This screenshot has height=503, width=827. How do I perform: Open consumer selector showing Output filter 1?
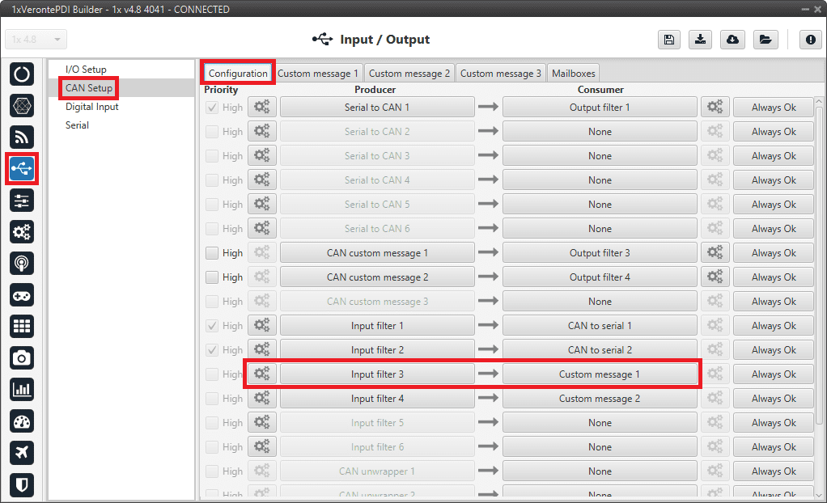(x=600, y=107)
